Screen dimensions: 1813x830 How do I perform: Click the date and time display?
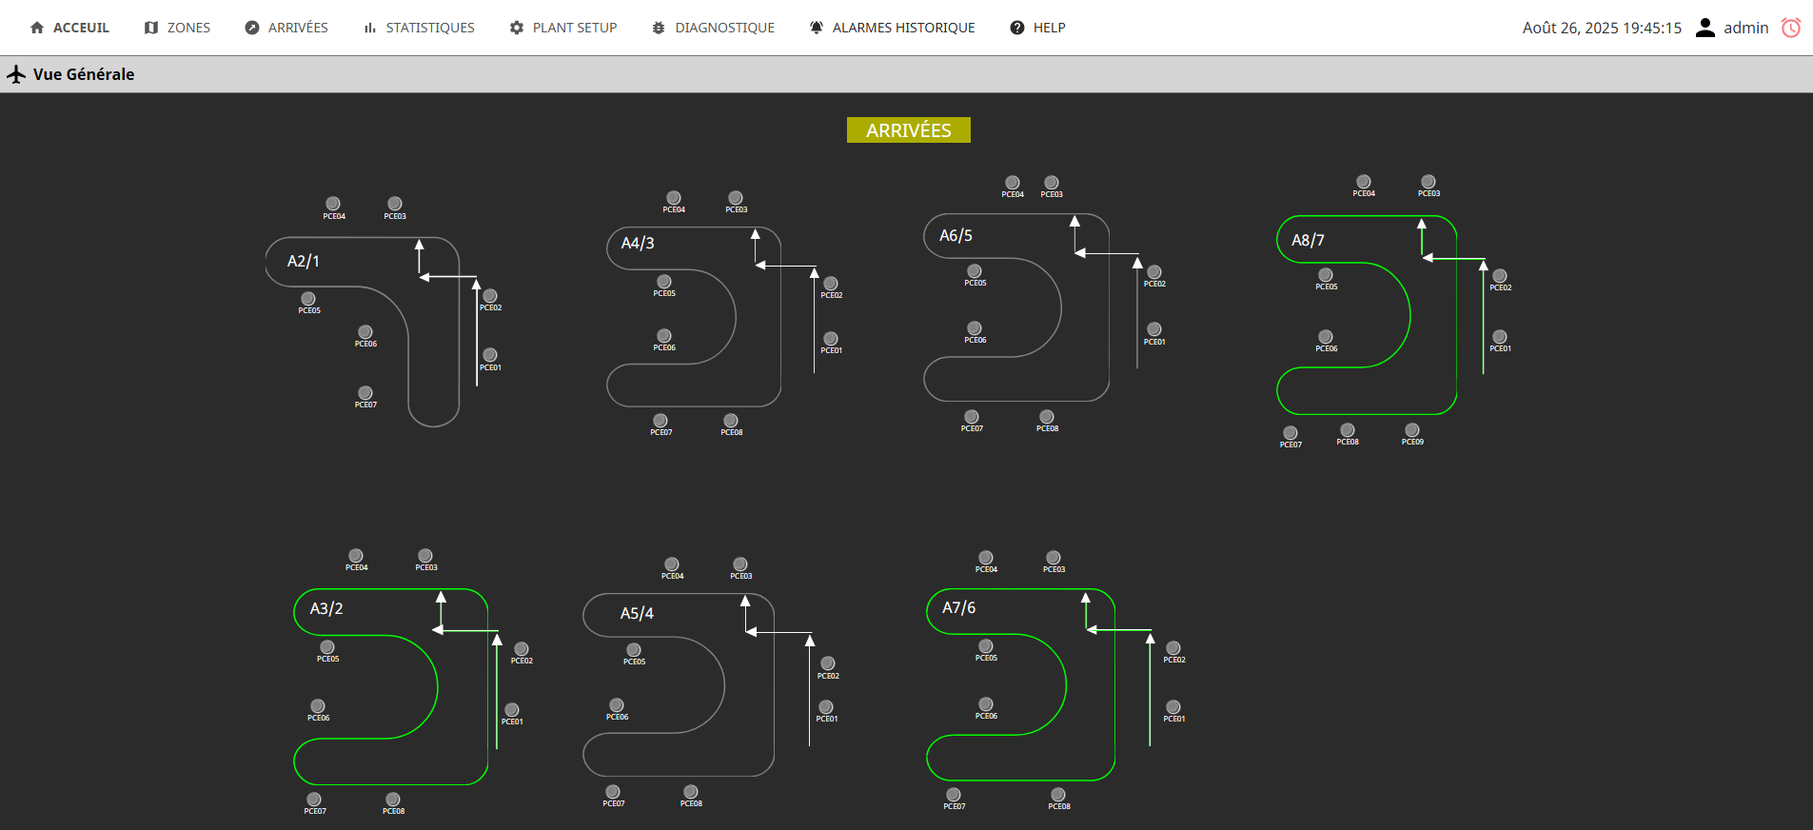coord(1602,28)
